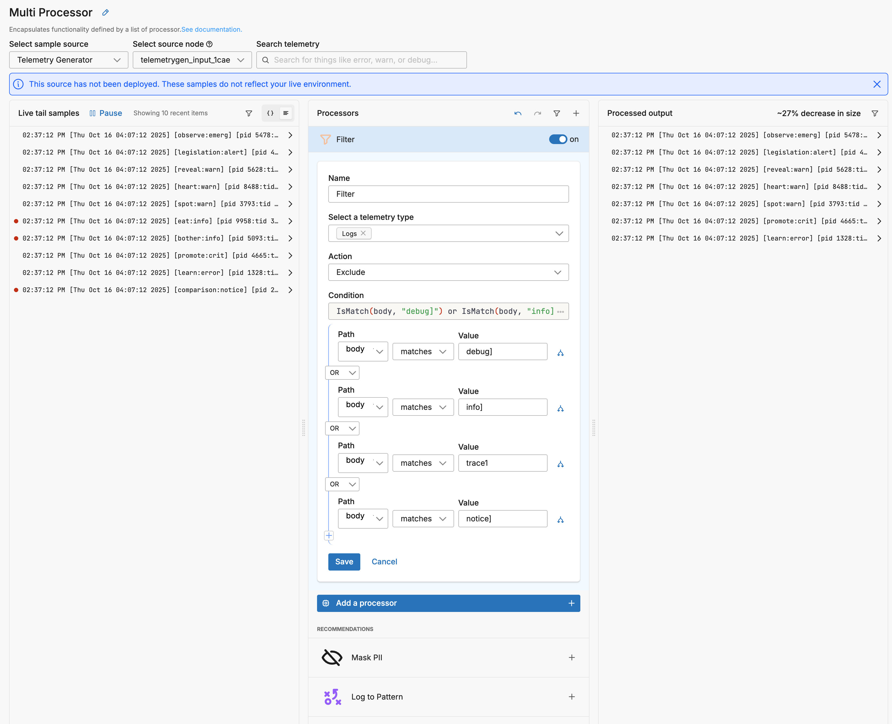Image resolution: width=892 pixels, height=724 pixels.
Task: Filter the Live tail samples list
Action: 249,113
